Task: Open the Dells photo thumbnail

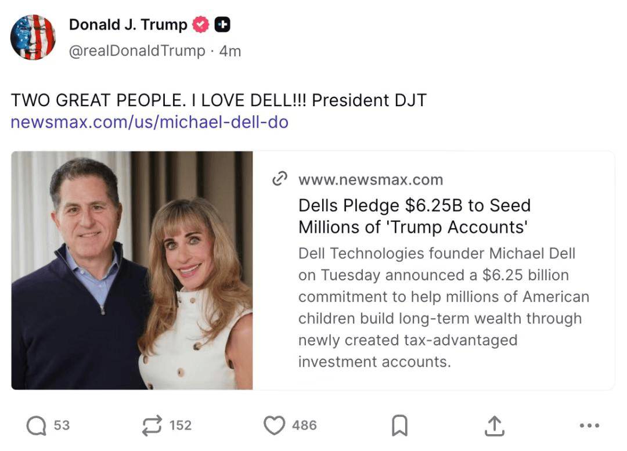Action: pyautogui.click(x=132, y=270)
